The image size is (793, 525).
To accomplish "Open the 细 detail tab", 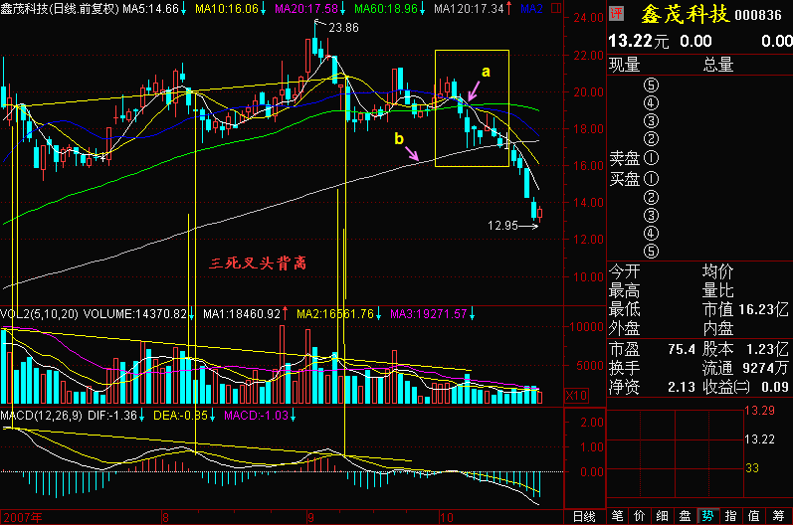I will point(662,516).
